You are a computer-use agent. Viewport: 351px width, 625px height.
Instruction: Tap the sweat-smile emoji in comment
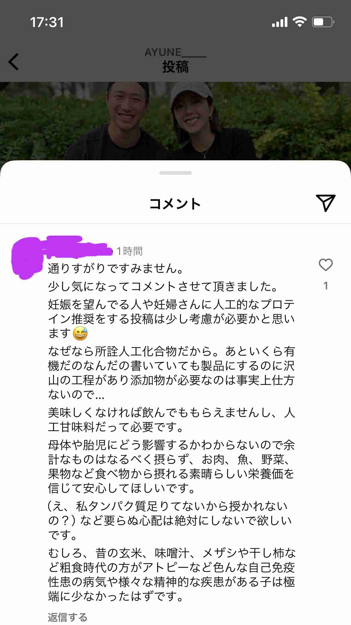[80, 333]
